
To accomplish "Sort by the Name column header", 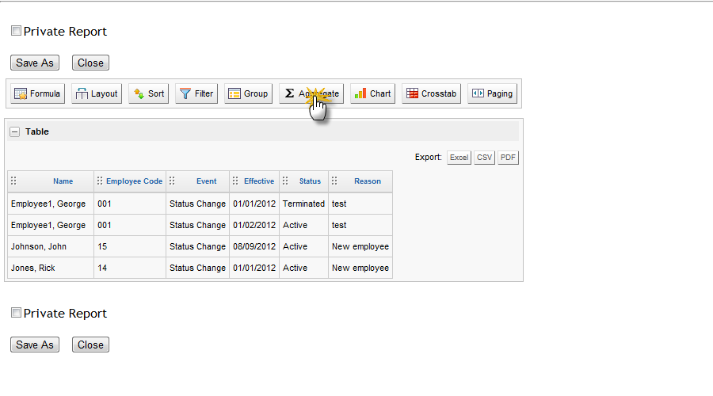I will pyautogui.click(x=63, y=181).
